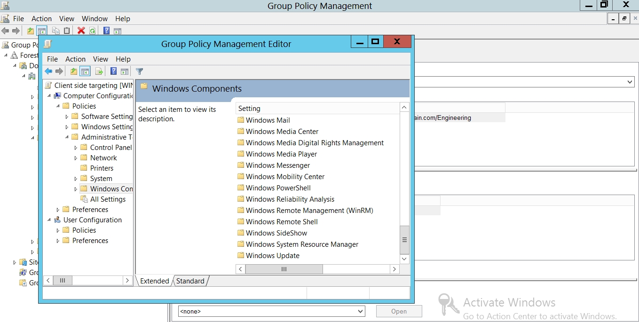The image size is (639, 322).
Task: Expand the System folder in tree
Action: point(76,179)
